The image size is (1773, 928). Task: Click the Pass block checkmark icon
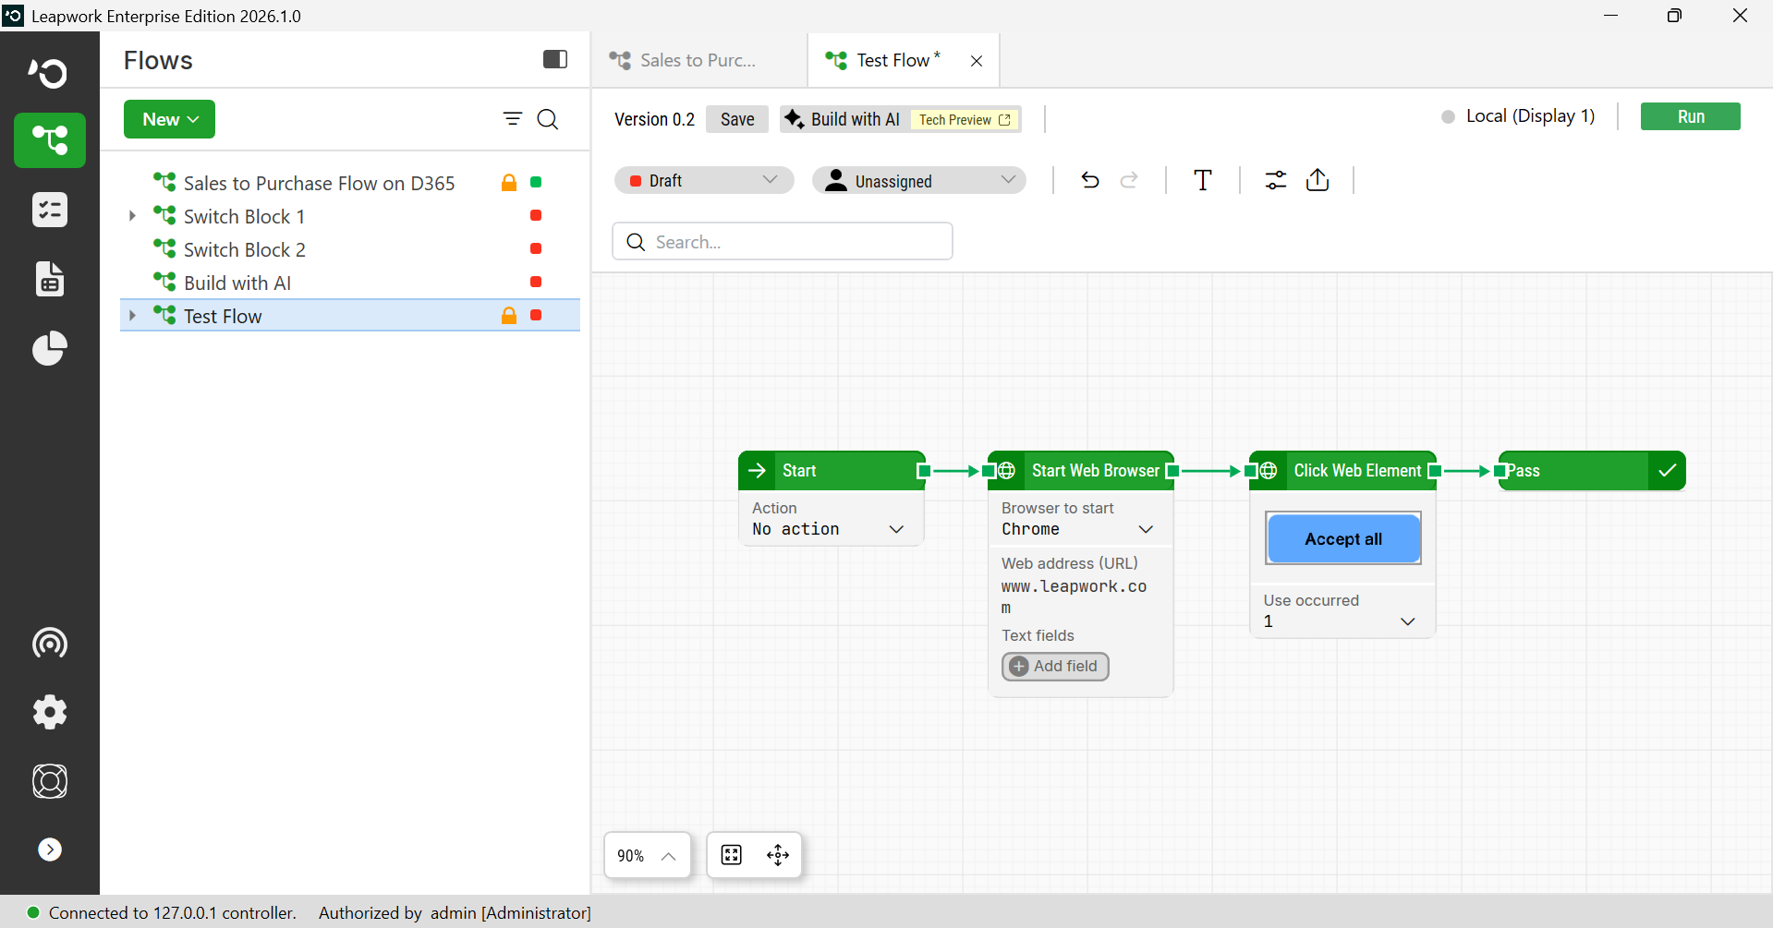(1668, 471)
